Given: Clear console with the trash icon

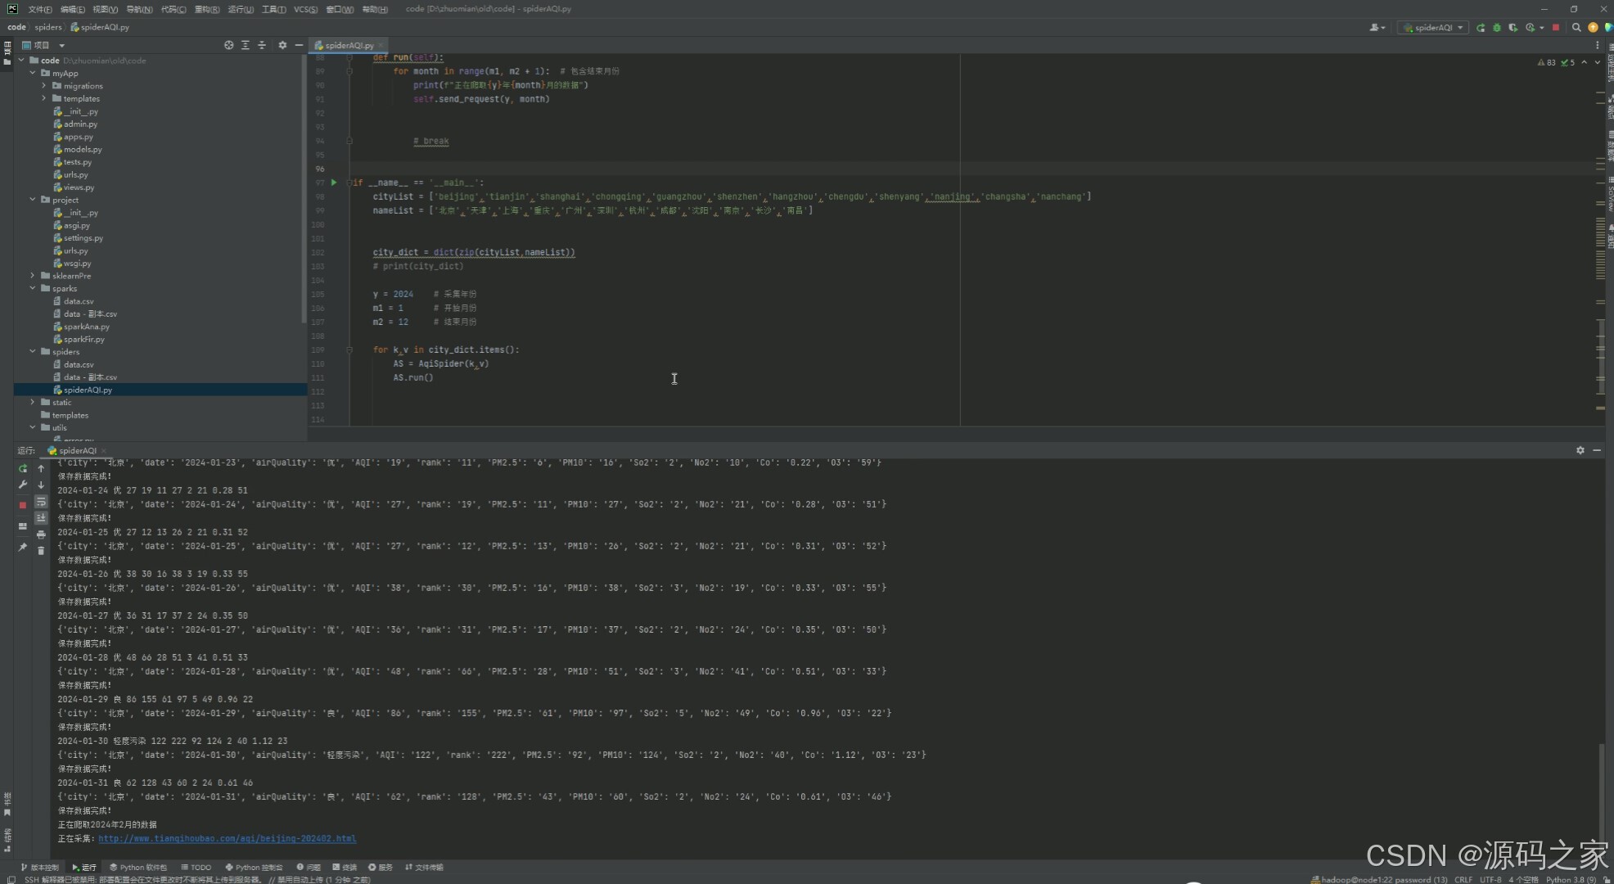Looking at the screenshot, I should point(41,551).
